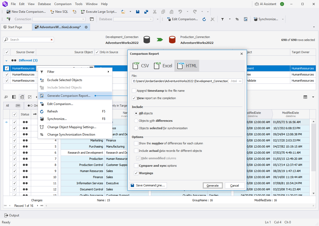Collapse the Different (3) group
The width and height of the screenshot is (319, 226).
click(x=6, y=60)
